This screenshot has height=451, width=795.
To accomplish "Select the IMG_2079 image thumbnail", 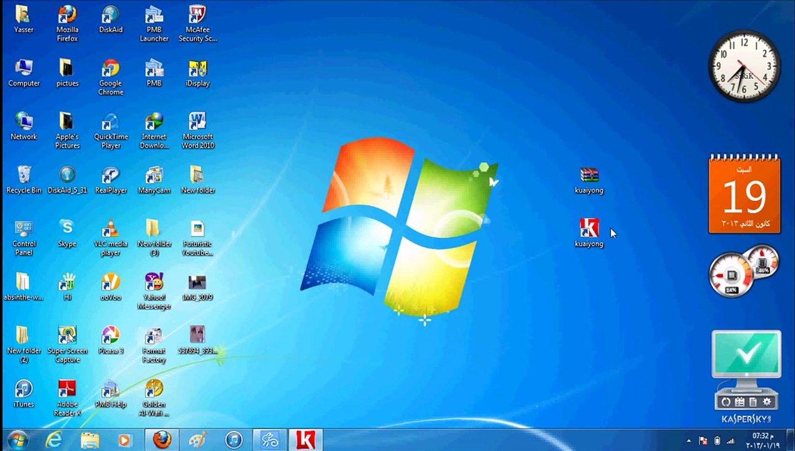I will coord(198,287).
